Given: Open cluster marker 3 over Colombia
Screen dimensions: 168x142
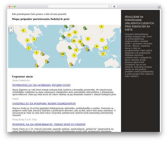Looking at the screenshot, I should 36,52.
